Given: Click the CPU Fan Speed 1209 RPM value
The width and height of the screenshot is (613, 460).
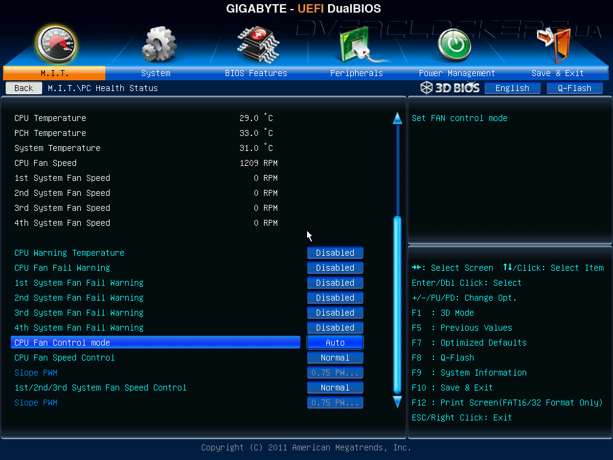Looking at the screenshot, I should click(259, 163).
